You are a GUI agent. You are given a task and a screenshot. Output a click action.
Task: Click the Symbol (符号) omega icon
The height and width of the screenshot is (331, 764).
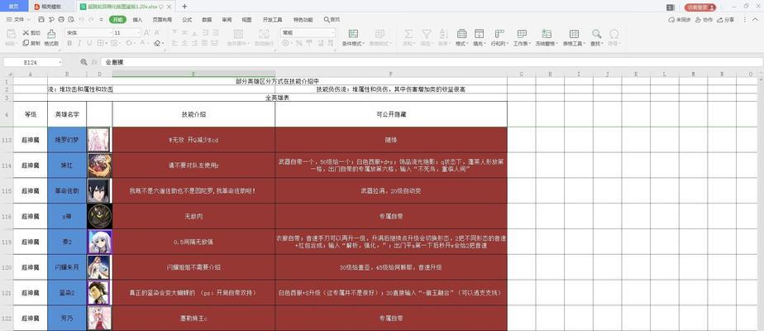[x=614, y=34]
